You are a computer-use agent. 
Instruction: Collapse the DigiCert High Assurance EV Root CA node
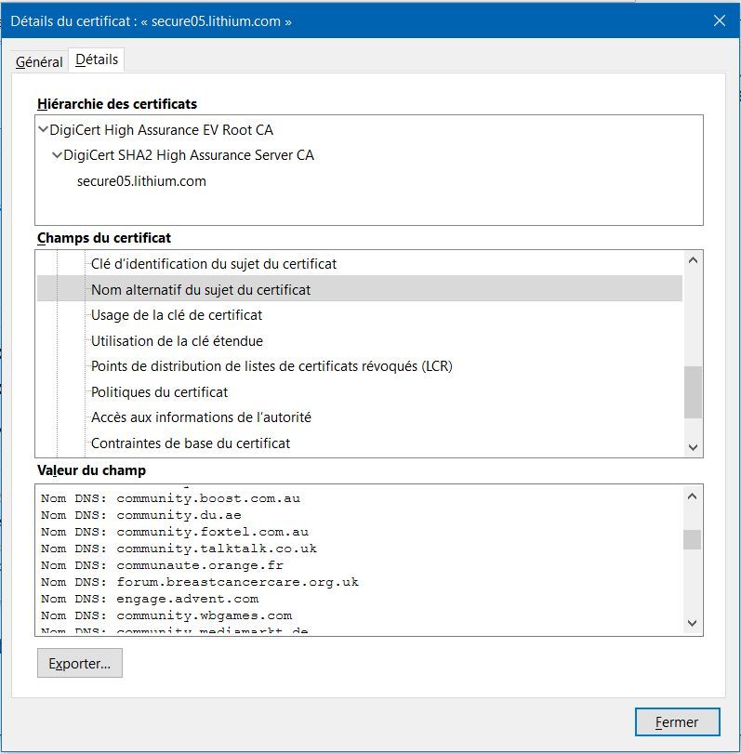click(43, 129)
